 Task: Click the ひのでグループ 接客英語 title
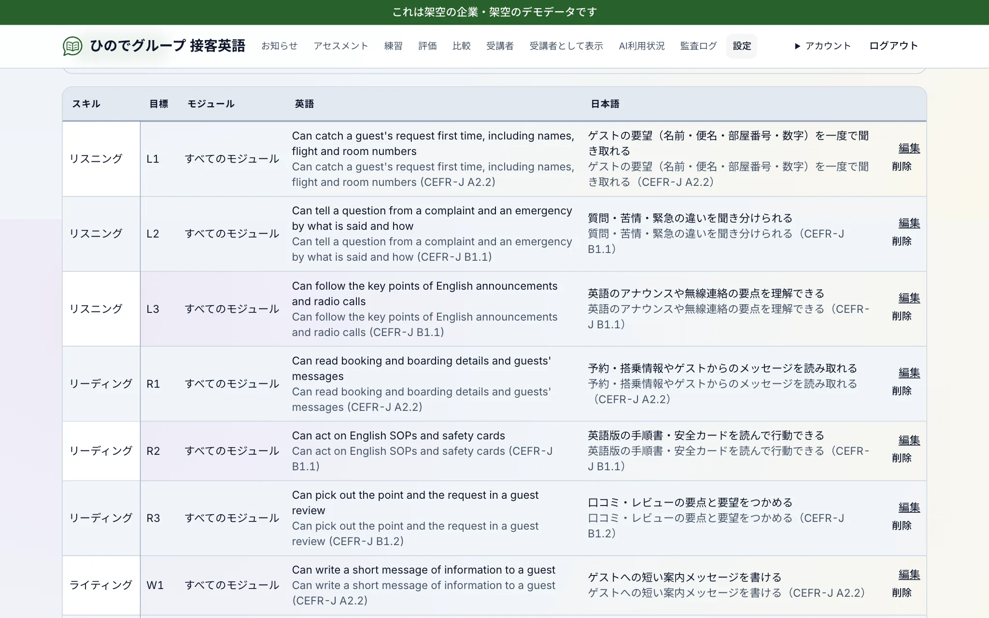(168, 46)
